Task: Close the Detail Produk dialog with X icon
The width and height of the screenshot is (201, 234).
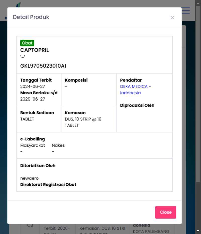Action: (x=172, y=17)
